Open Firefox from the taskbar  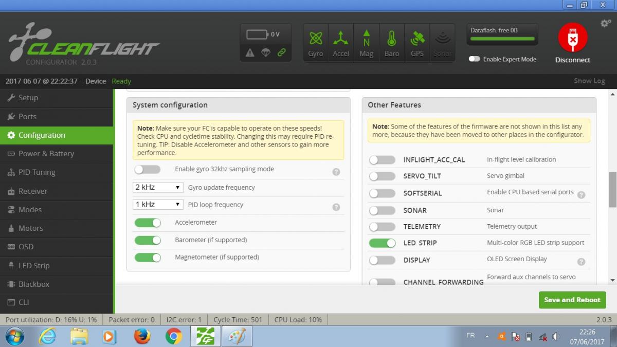[x=142, y=336]
